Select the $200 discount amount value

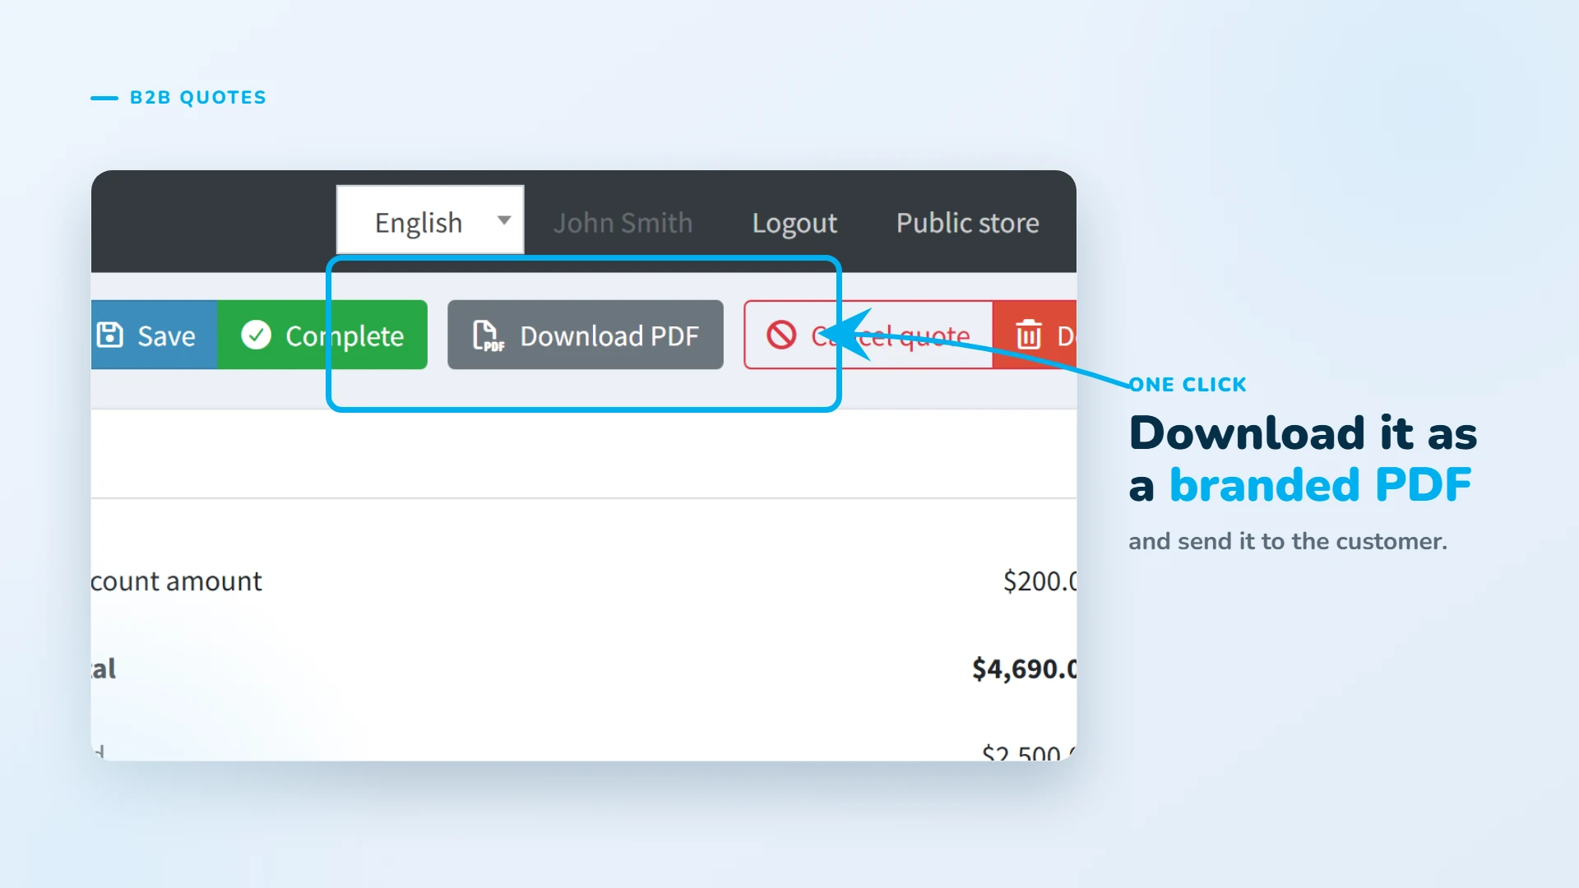(x=1040, y=581)
